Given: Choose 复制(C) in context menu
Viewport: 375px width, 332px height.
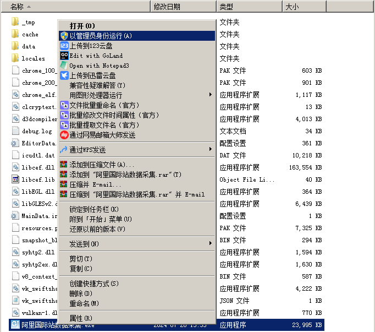Looking at the screenshot, I should click(x=137, y=269).
